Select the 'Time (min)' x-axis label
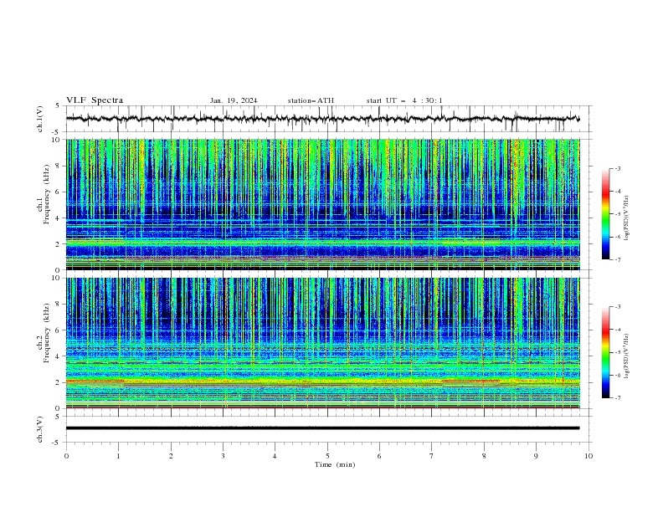Image resolution: width=663 pixels, height=512 pixels. 335,464
